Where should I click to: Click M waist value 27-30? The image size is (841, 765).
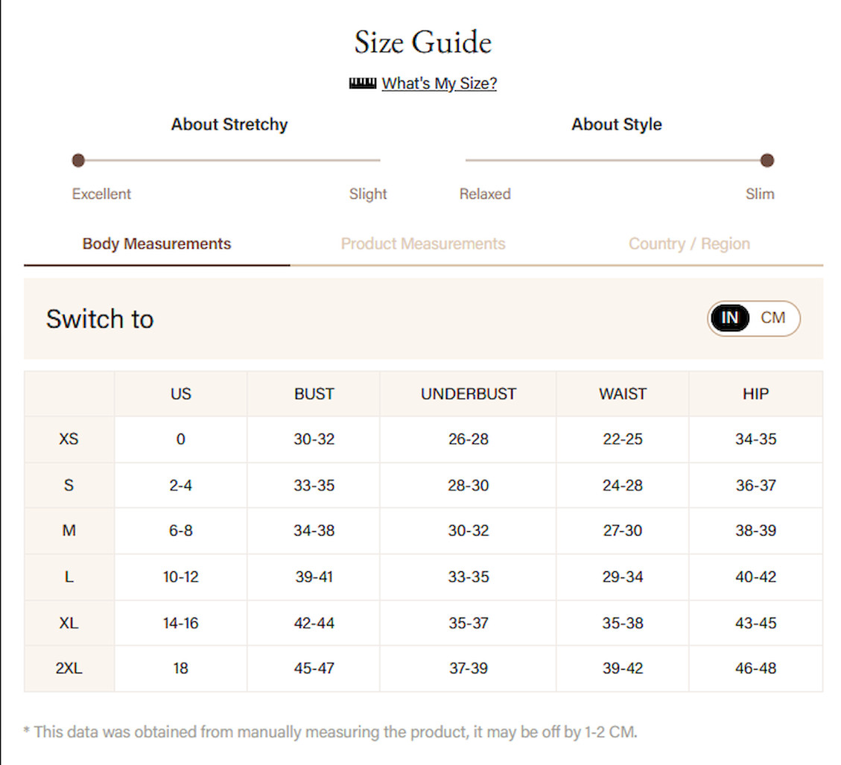623,530
